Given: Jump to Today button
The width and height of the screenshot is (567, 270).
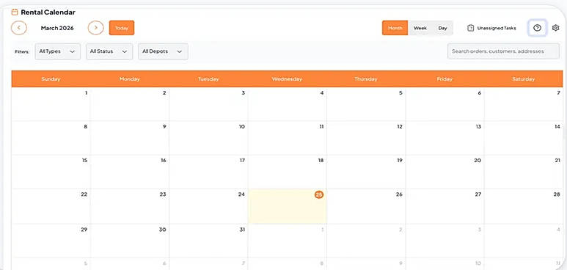Looking at the screenshot, I should [122, 28].
